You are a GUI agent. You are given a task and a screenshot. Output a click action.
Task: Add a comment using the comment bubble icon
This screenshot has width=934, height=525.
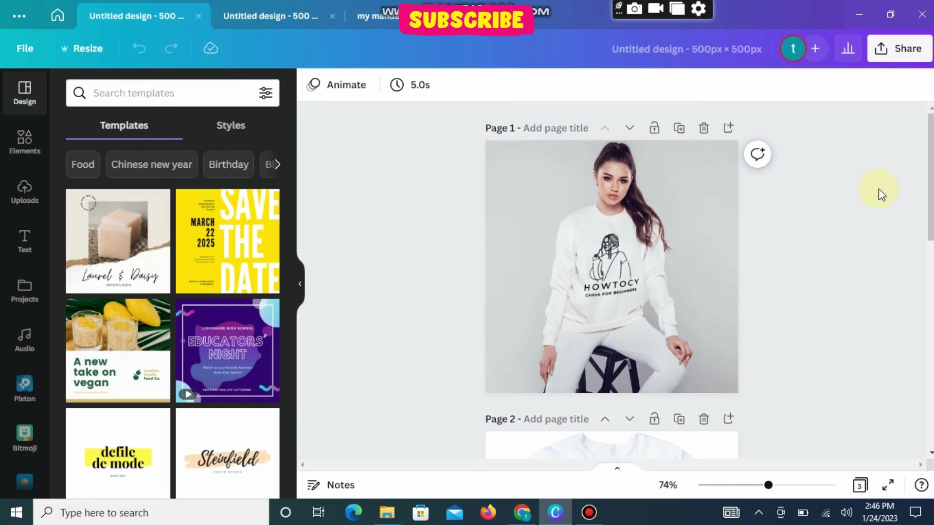click(757, 154)
